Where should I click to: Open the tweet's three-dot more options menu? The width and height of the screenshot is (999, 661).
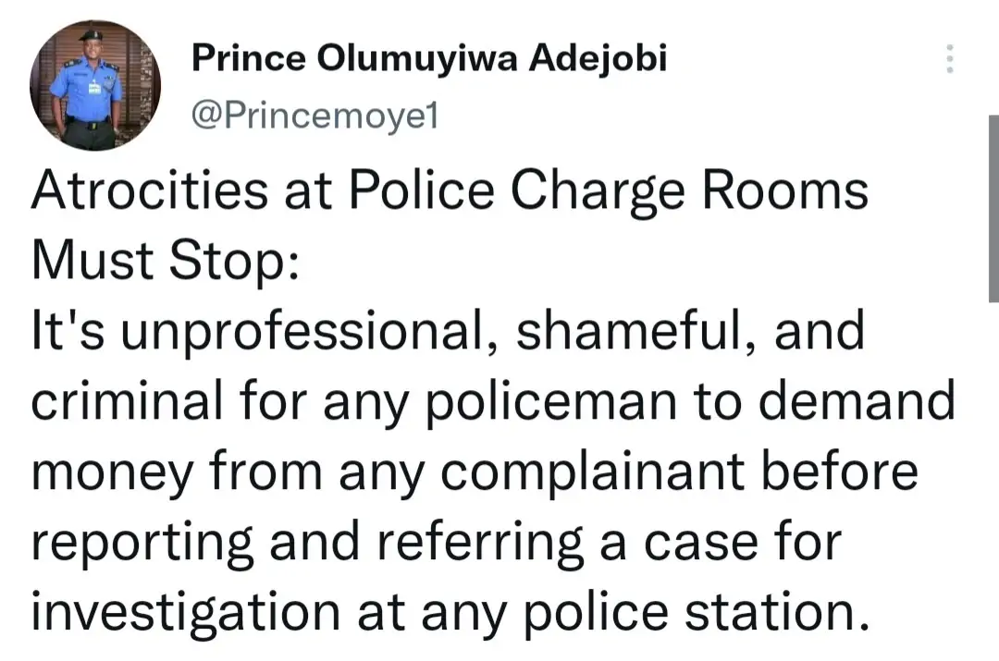click(x=948, y=61)
